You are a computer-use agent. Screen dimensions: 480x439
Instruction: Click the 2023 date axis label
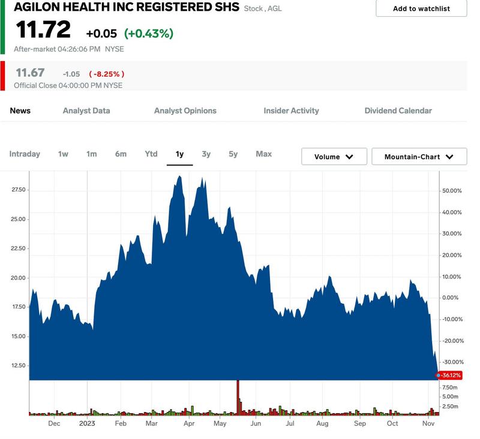coord(87,423)
